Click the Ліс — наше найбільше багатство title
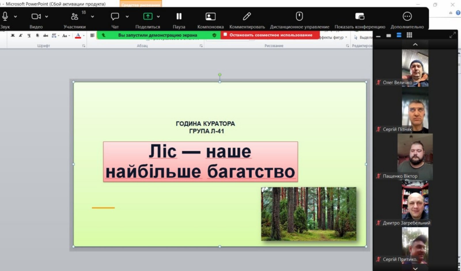This screenshot has height=271, width=461. point(201,162)
